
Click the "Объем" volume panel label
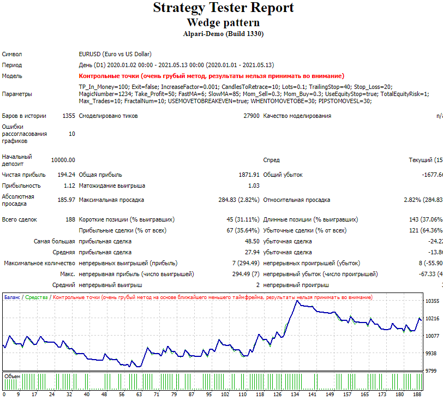[12, 376]
